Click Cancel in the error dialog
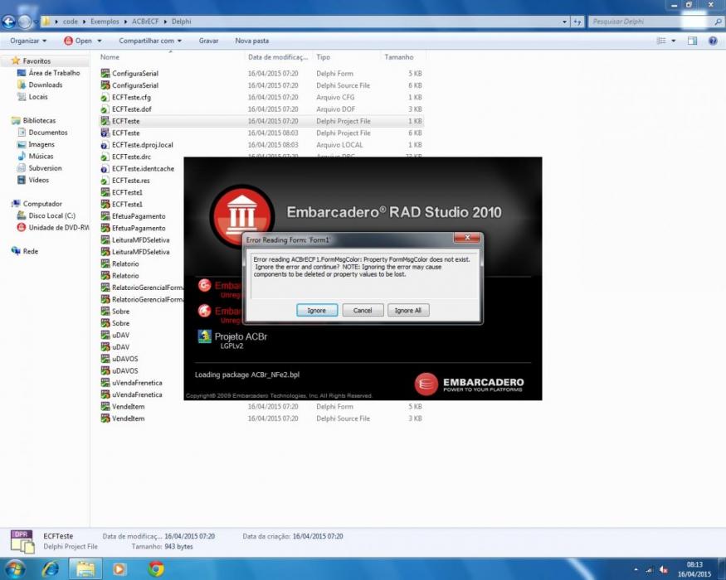The width and height of the screenshot is (726, 580). (363, 311)
